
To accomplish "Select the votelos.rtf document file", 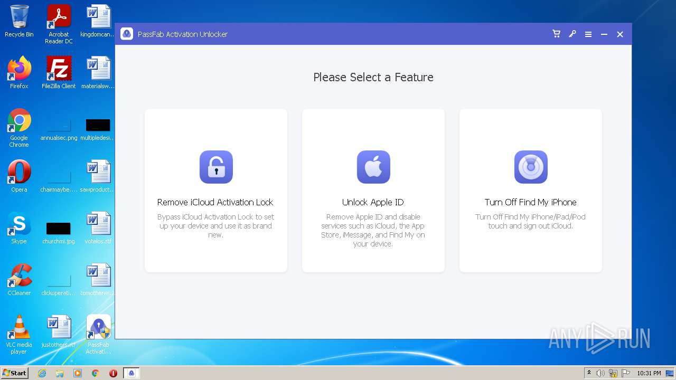I will pos(98,228).
